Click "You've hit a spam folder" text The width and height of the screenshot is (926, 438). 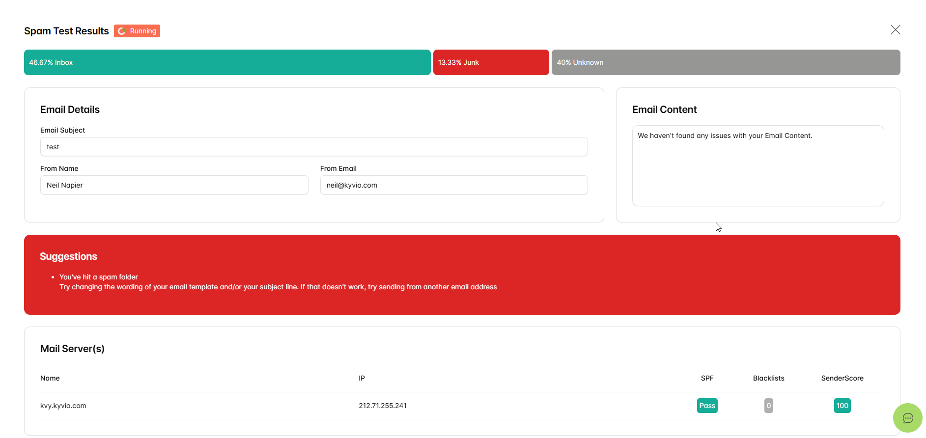(x=99, y=277)
